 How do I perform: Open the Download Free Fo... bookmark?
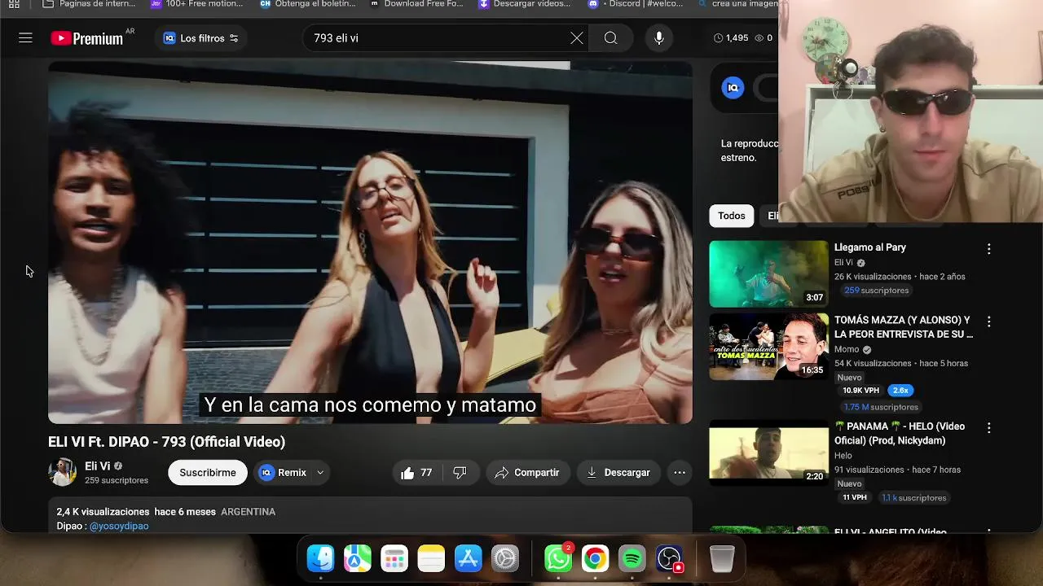416,4
